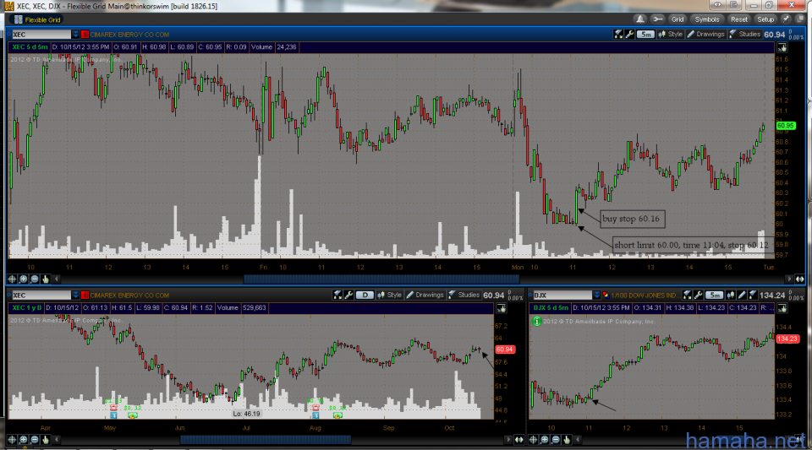Click the Reset button
The image size is (812, 450).
[739, 19]
